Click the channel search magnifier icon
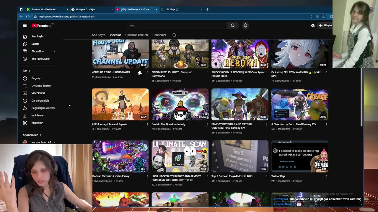Viewport: 378px width, 212px height. tap(175, 35)
